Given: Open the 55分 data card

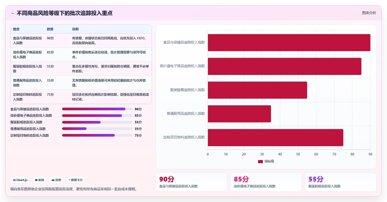Looking at the screenshot, I should point(341,182).
